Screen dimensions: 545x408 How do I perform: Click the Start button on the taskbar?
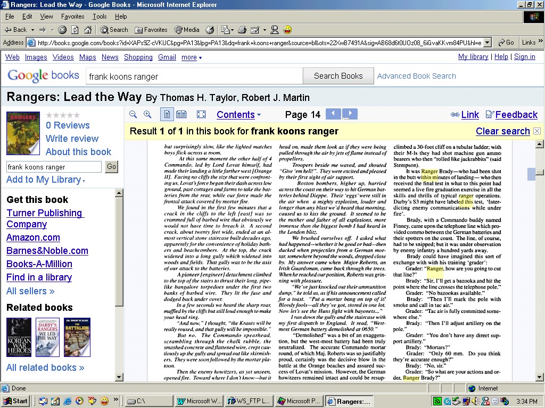(15, 401)
